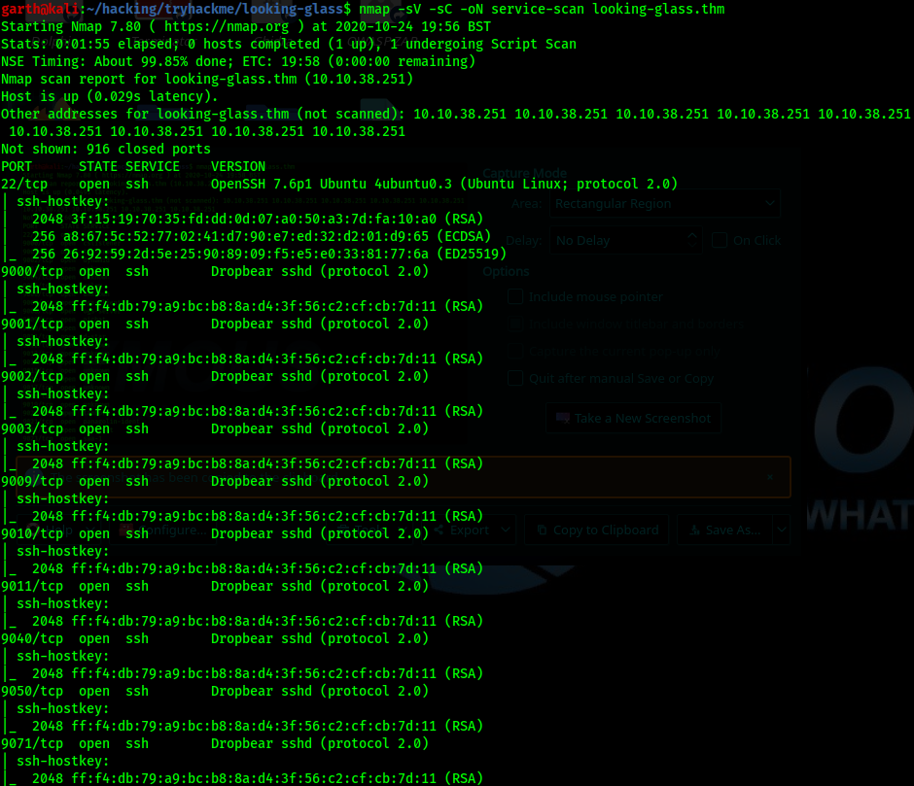Open the arrow beside Save As in Spectacle
Screen dimensions: 914x786
click(x=782, y=530)
